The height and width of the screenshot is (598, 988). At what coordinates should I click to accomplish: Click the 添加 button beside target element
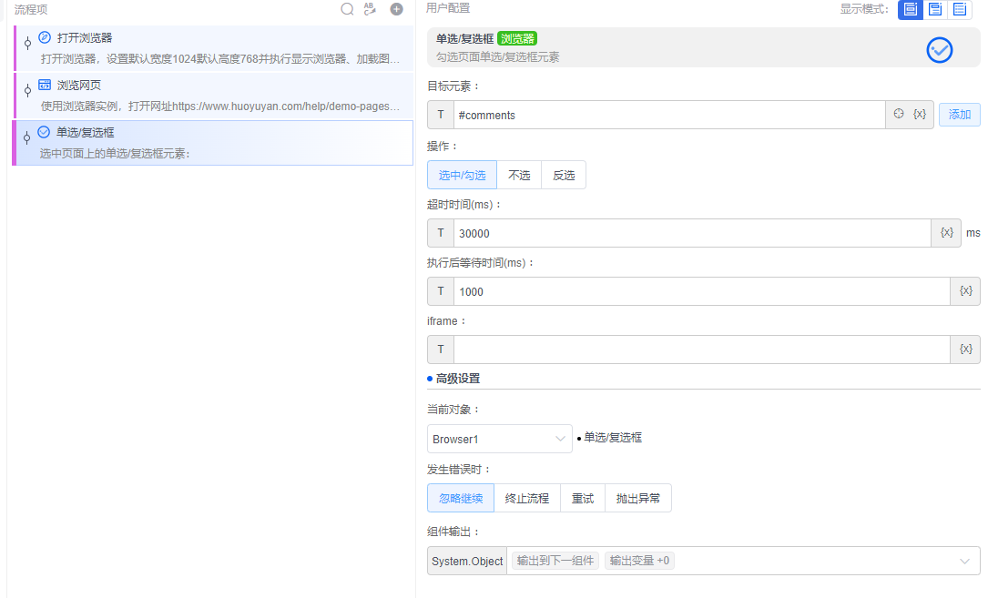tap(960, 115)
